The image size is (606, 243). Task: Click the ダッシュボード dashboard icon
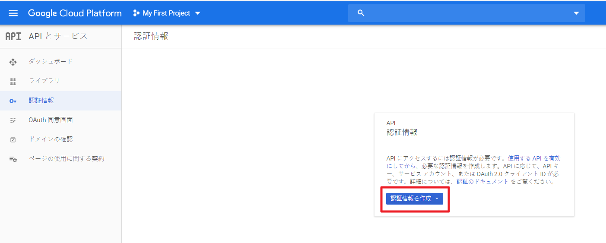(x=13, y=62)
